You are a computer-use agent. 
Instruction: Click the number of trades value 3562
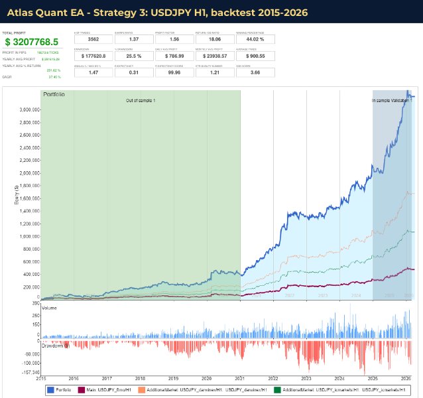pyautogui.click(x=93, y=39)
